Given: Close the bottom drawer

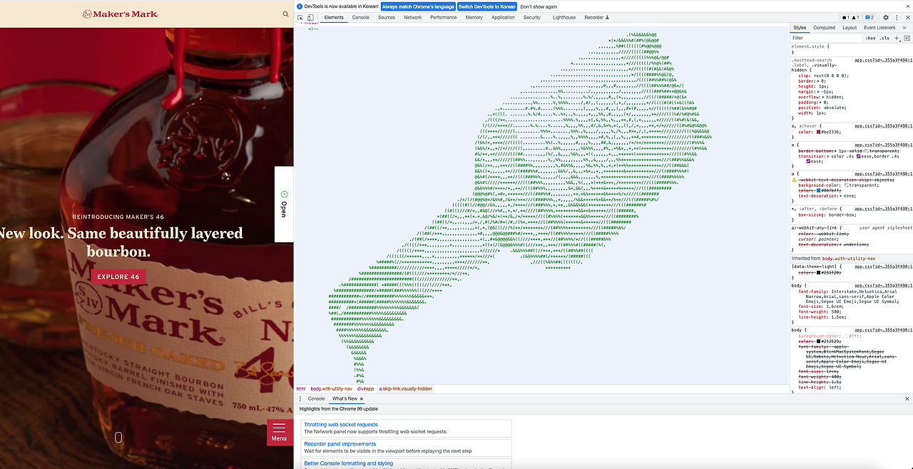Looking at the screenshot, I should pos(907,398).
